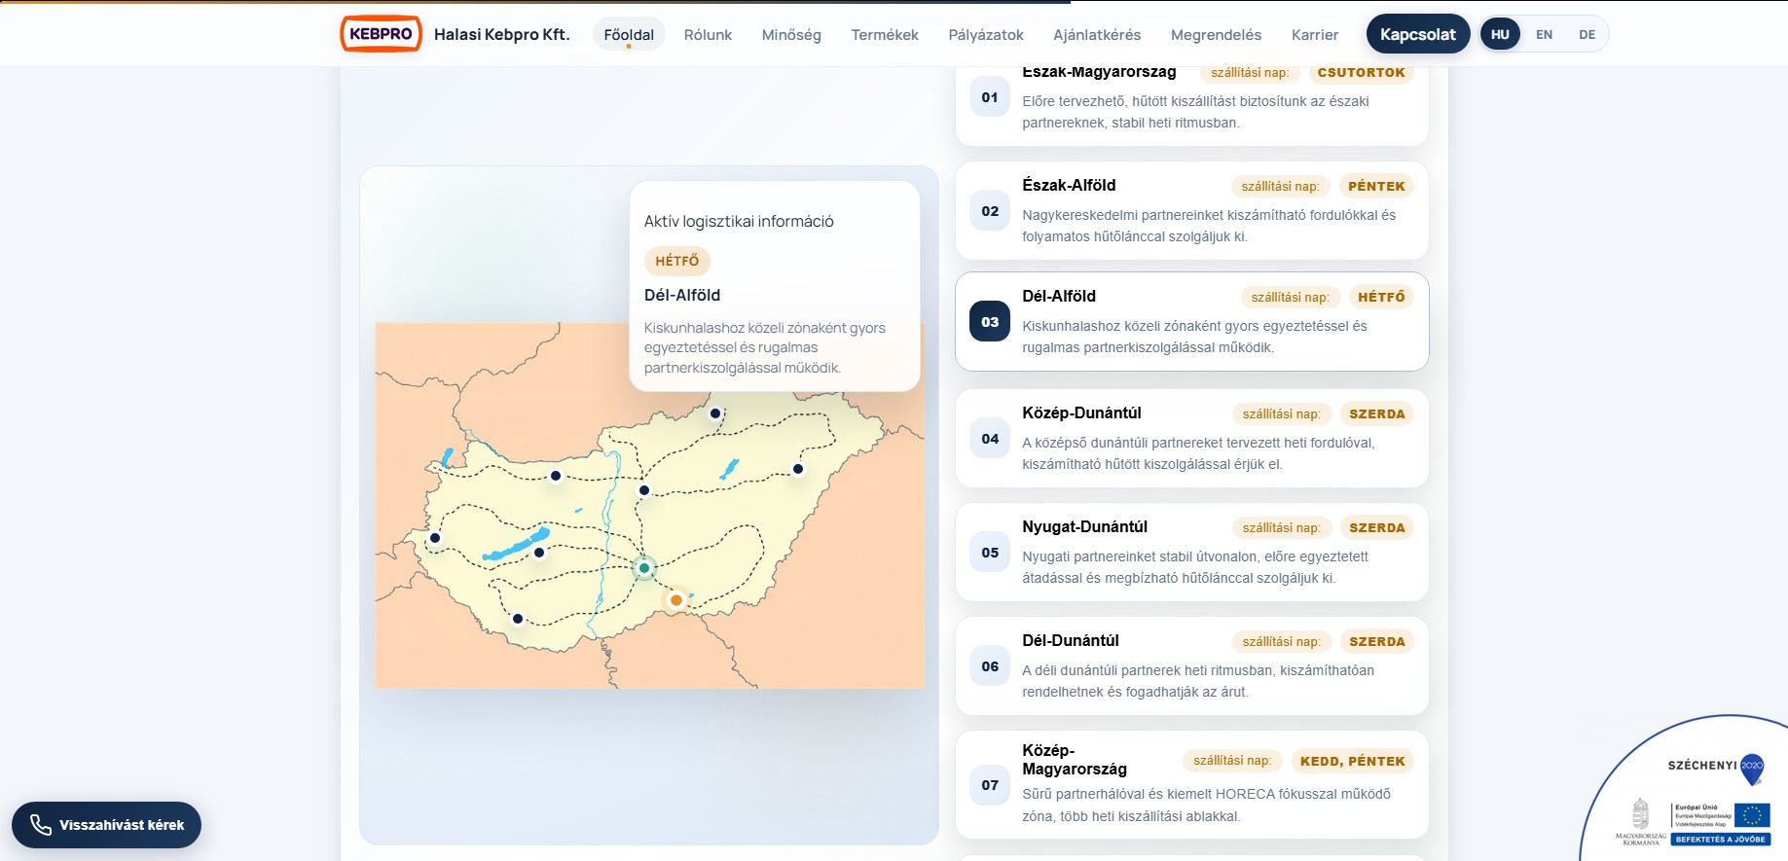
Task: Click the westernmost map marker
Action: click(x=435, y=538)
